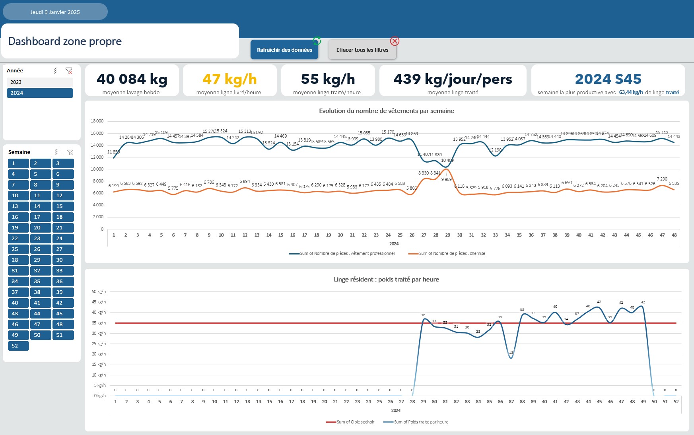Click the greyed clear-filter icon on Semaine slicer
Screen dimensions: 694x435
tap(70, 152)
